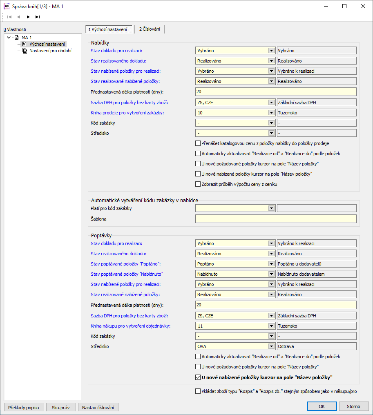Open the 0 Vlastnosti panel label
373x415 pixels.
click(15, 29)
